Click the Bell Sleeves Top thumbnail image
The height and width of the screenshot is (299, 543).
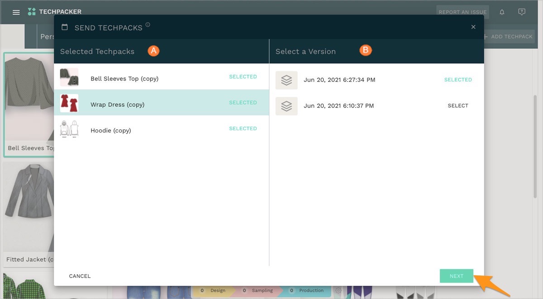point(69,77)
